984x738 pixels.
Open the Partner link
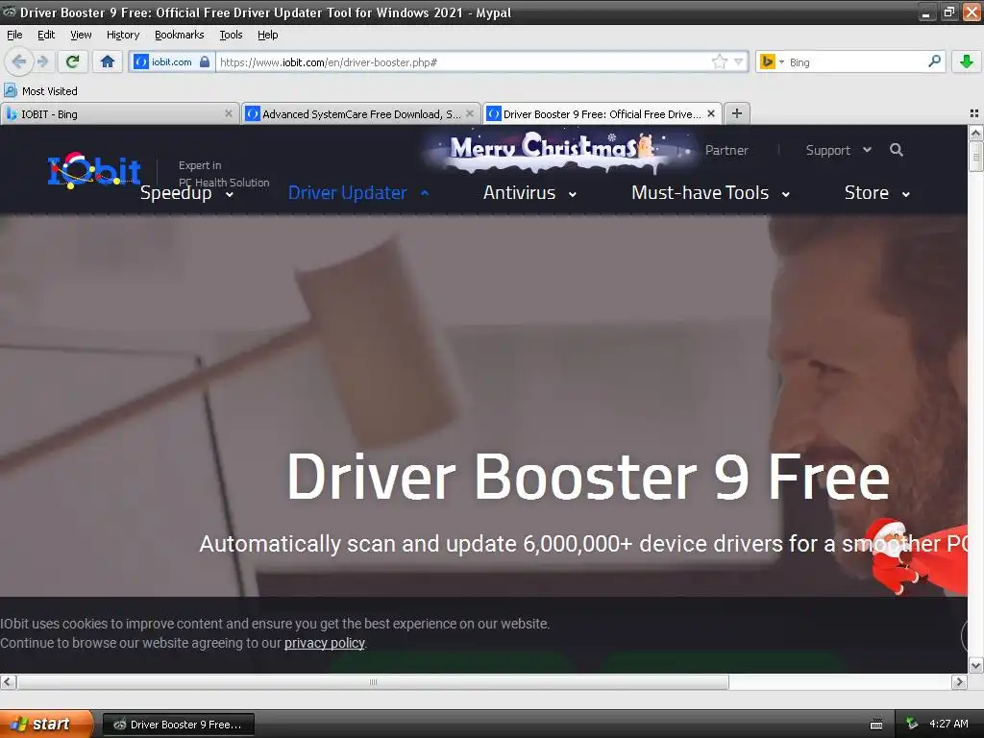pyautogui.click(x=726, y=151)
